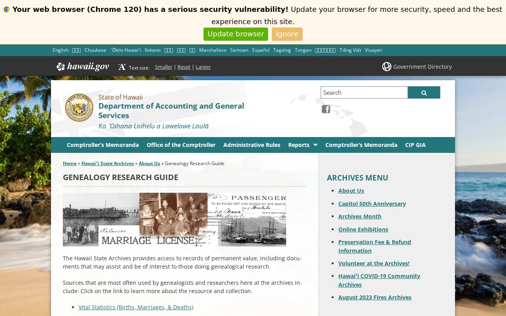
Task: Open Capitol 50th Anniversary link
Action: point(372,204)
